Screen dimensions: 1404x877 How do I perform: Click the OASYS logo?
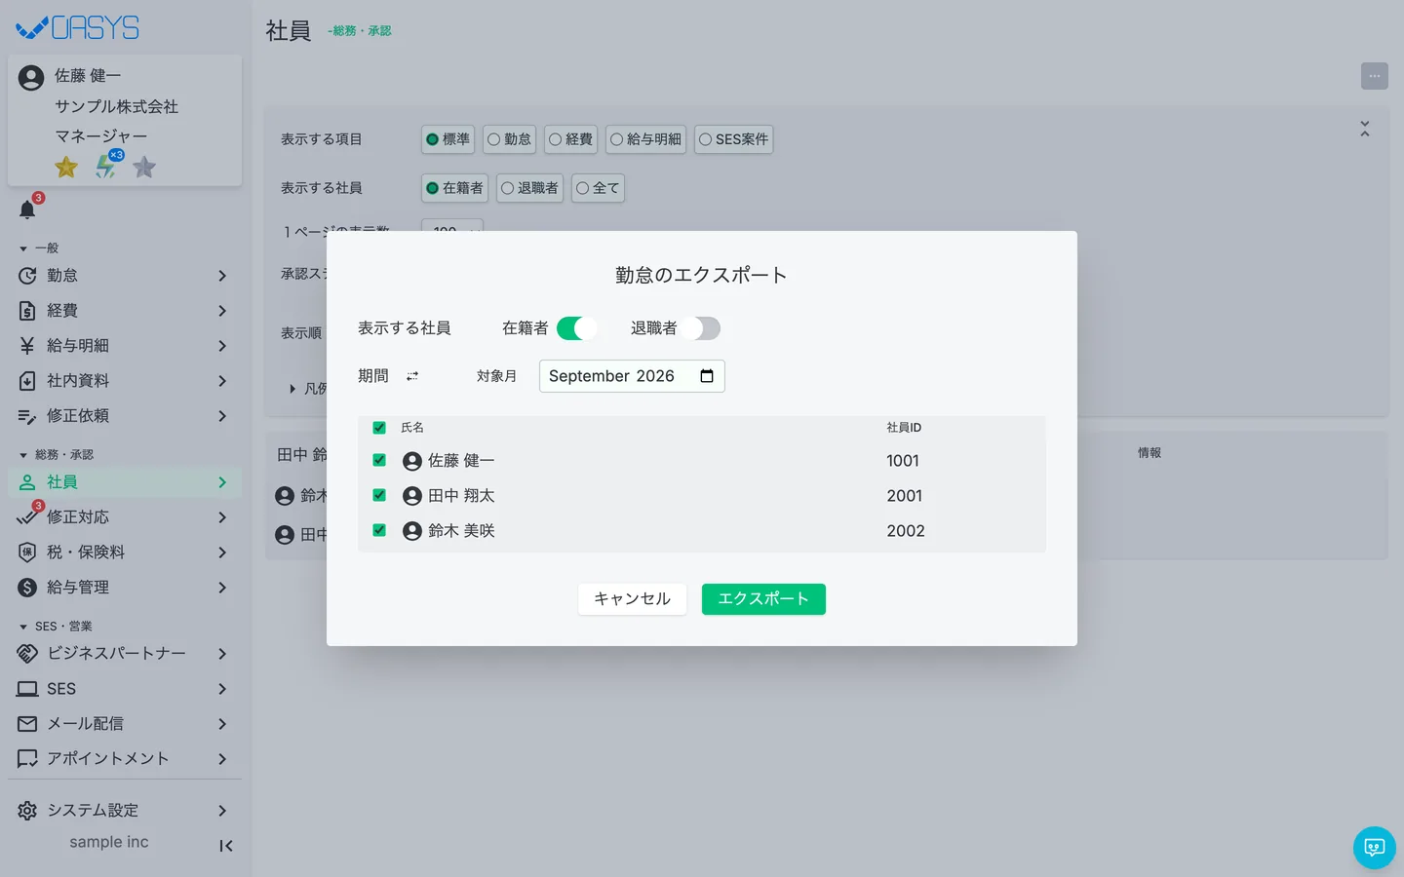(78, 28)
